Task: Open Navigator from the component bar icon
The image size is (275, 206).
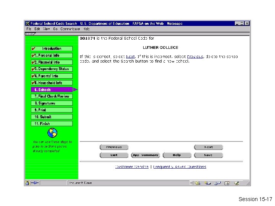Action: point(198,183)
